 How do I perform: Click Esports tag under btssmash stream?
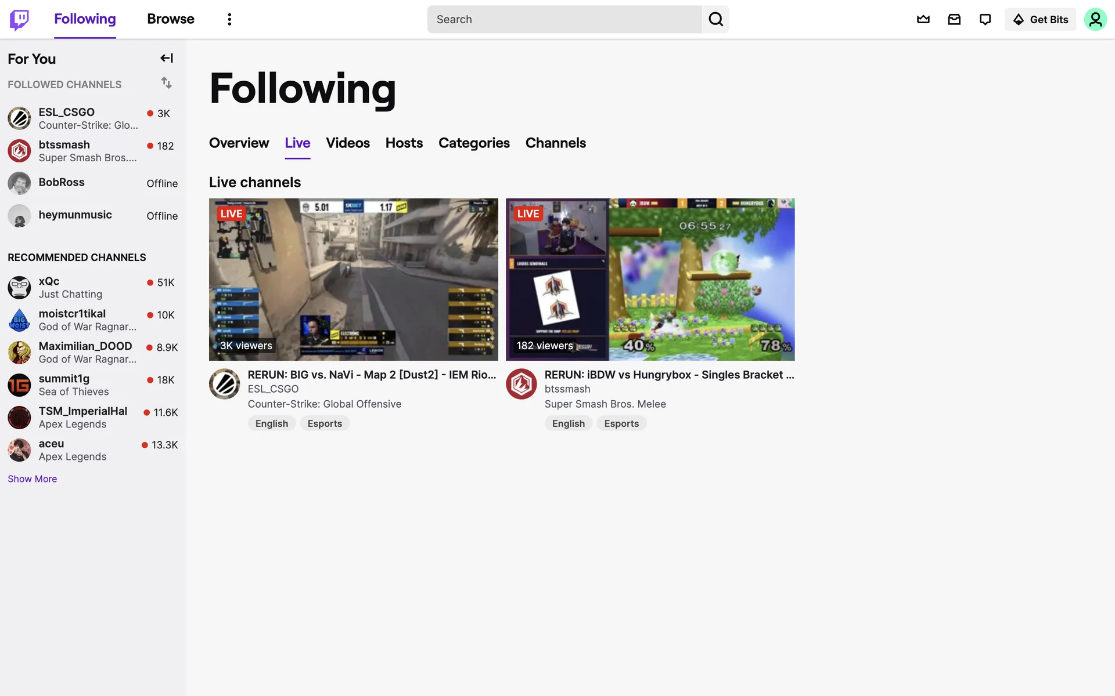coord(621,424)
